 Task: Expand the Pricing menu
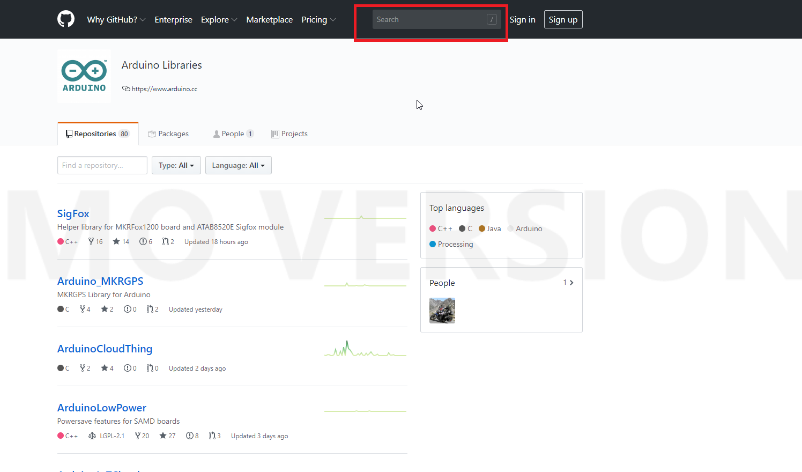click(318, 19)
